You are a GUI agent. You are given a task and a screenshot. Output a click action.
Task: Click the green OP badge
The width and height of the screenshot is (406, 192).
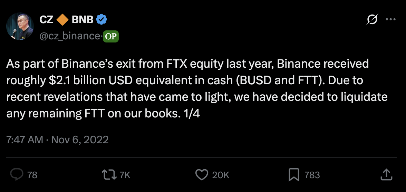point(110,36)
